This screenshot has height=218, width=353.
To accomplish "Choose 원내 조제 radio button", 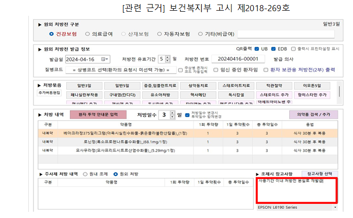I will click(x=85, y=174).
